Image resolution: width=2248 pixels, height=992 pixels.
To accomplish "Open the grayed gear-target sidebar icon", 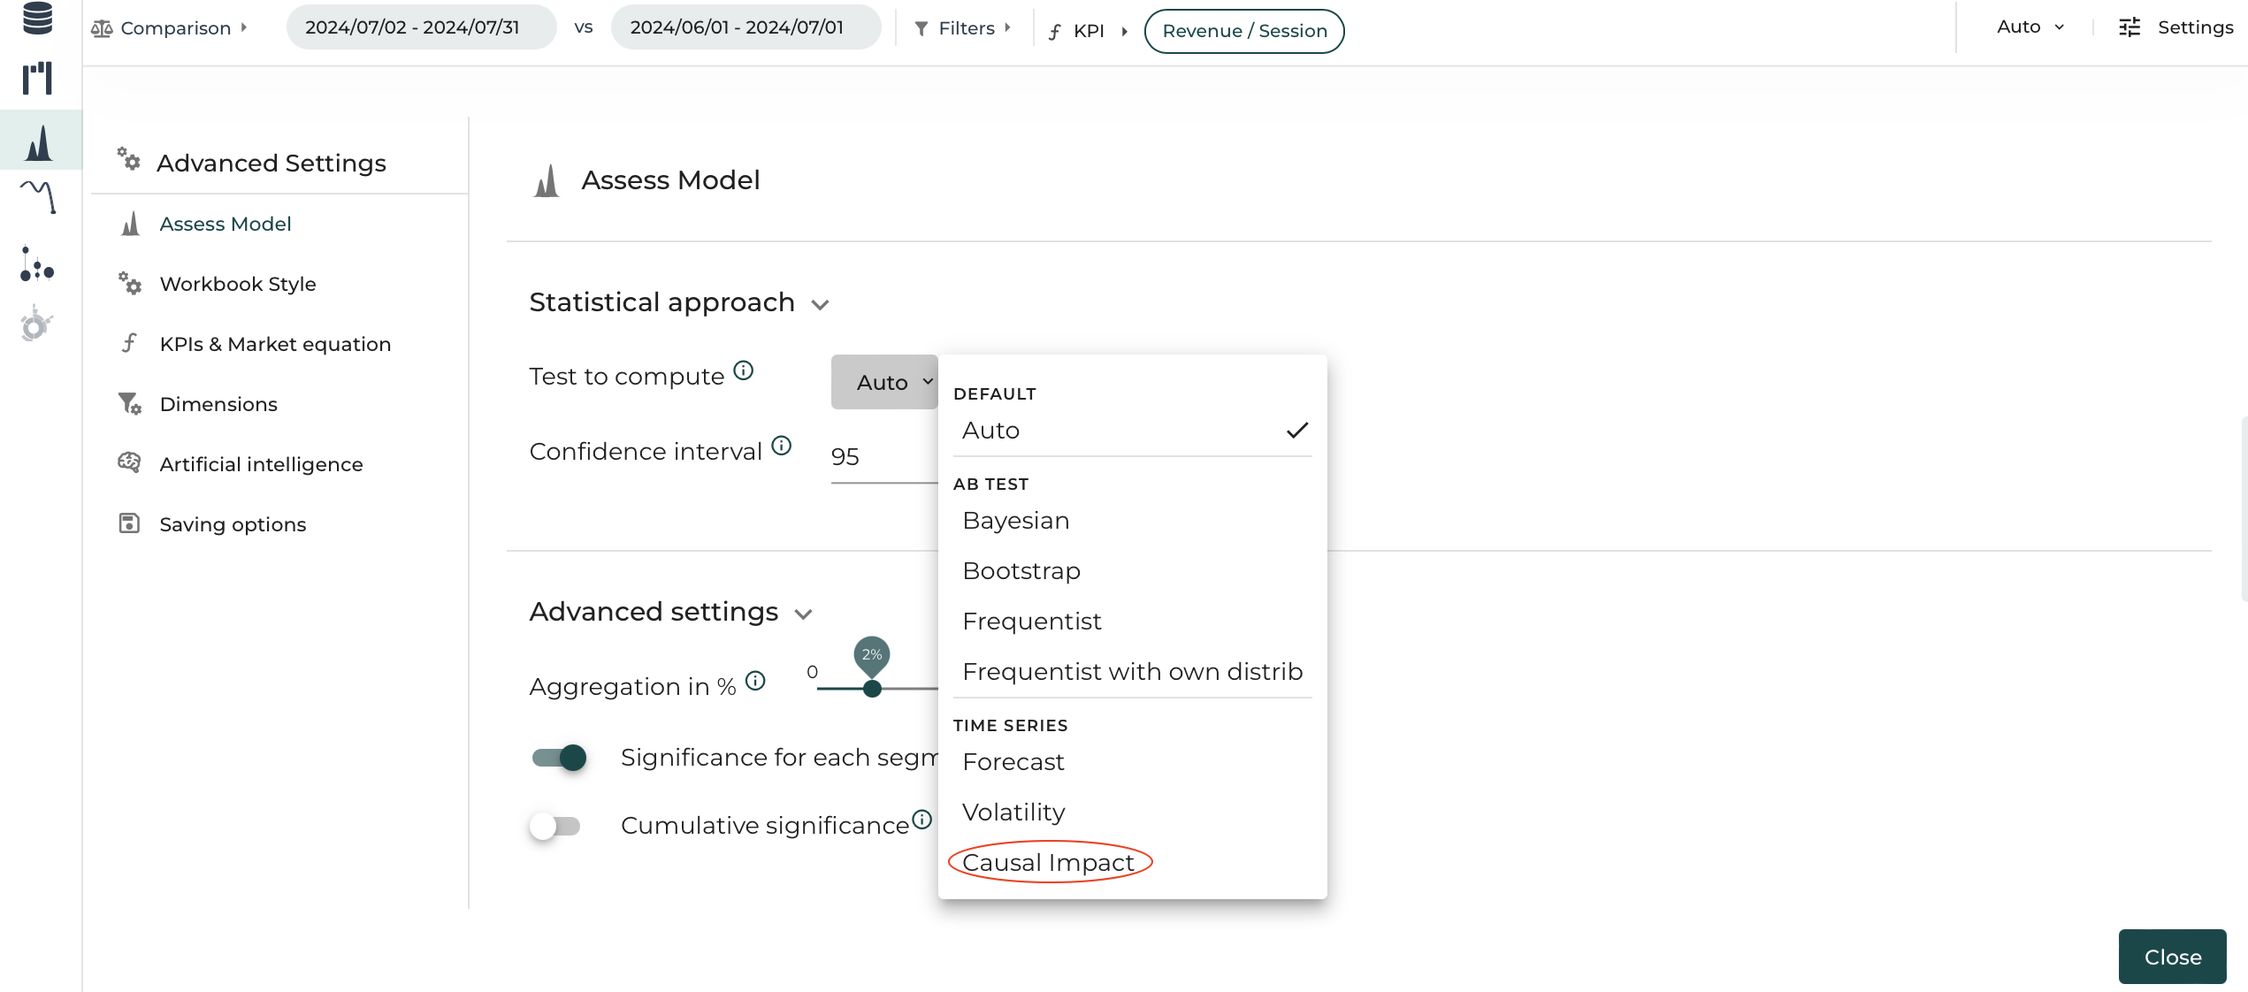I will 36,324.
